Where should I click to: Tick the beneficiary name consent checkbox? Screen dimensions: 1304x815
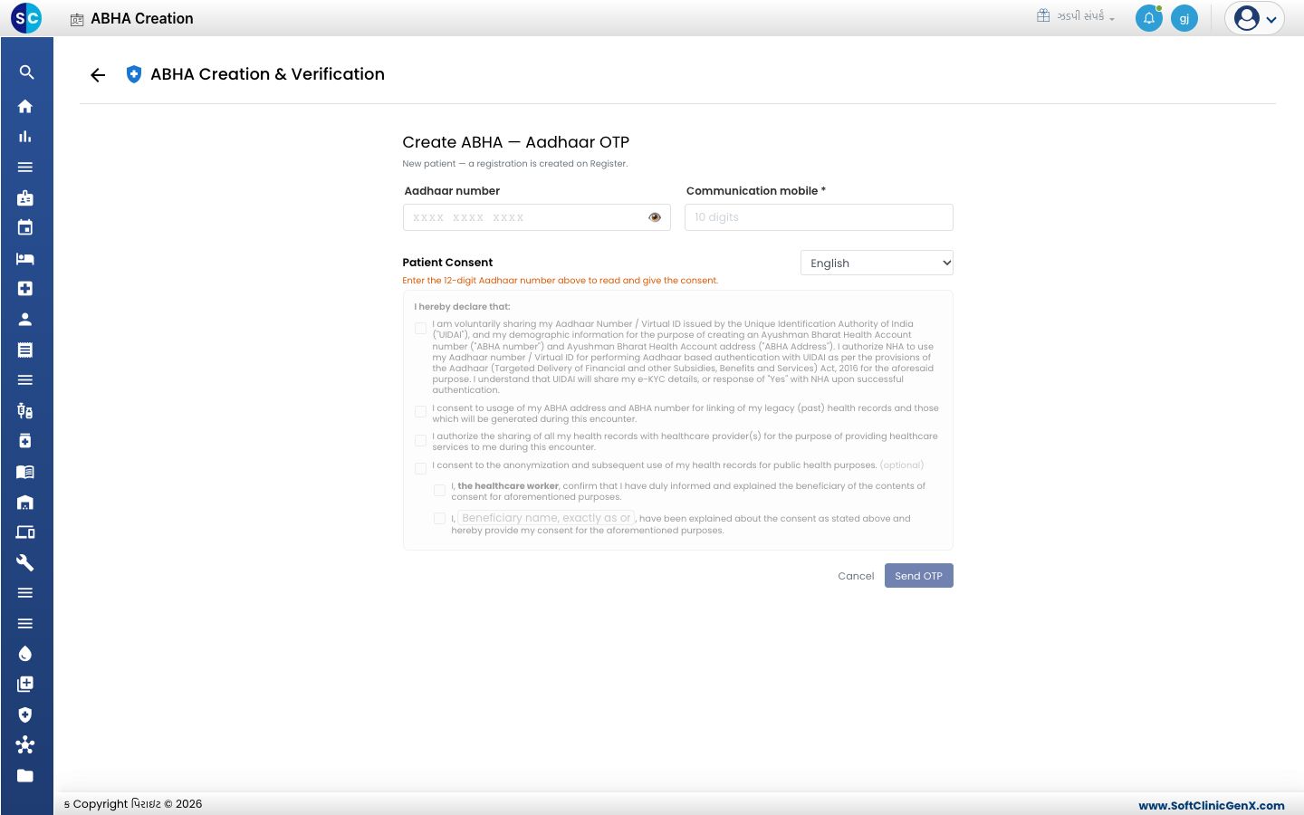(x=439, y=519)
